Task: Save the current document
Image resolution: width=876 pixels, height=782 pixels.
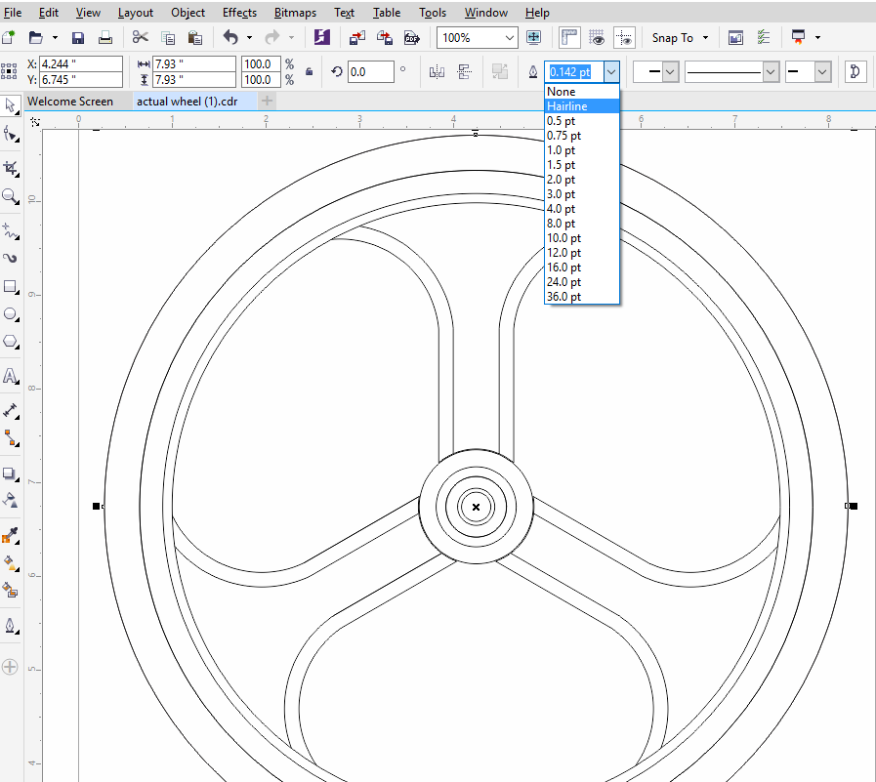Action: tap(78, 38)
